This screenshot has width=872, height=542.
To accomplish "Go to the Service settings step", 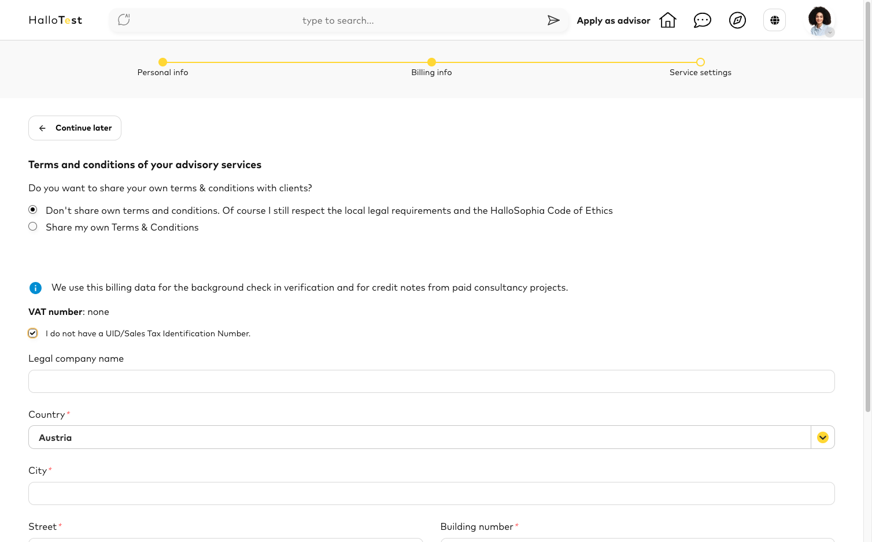I will tap(700, 67).
